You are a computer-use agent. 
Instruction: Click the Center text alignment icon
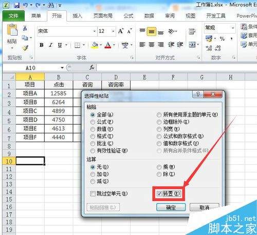pos(152,45)
